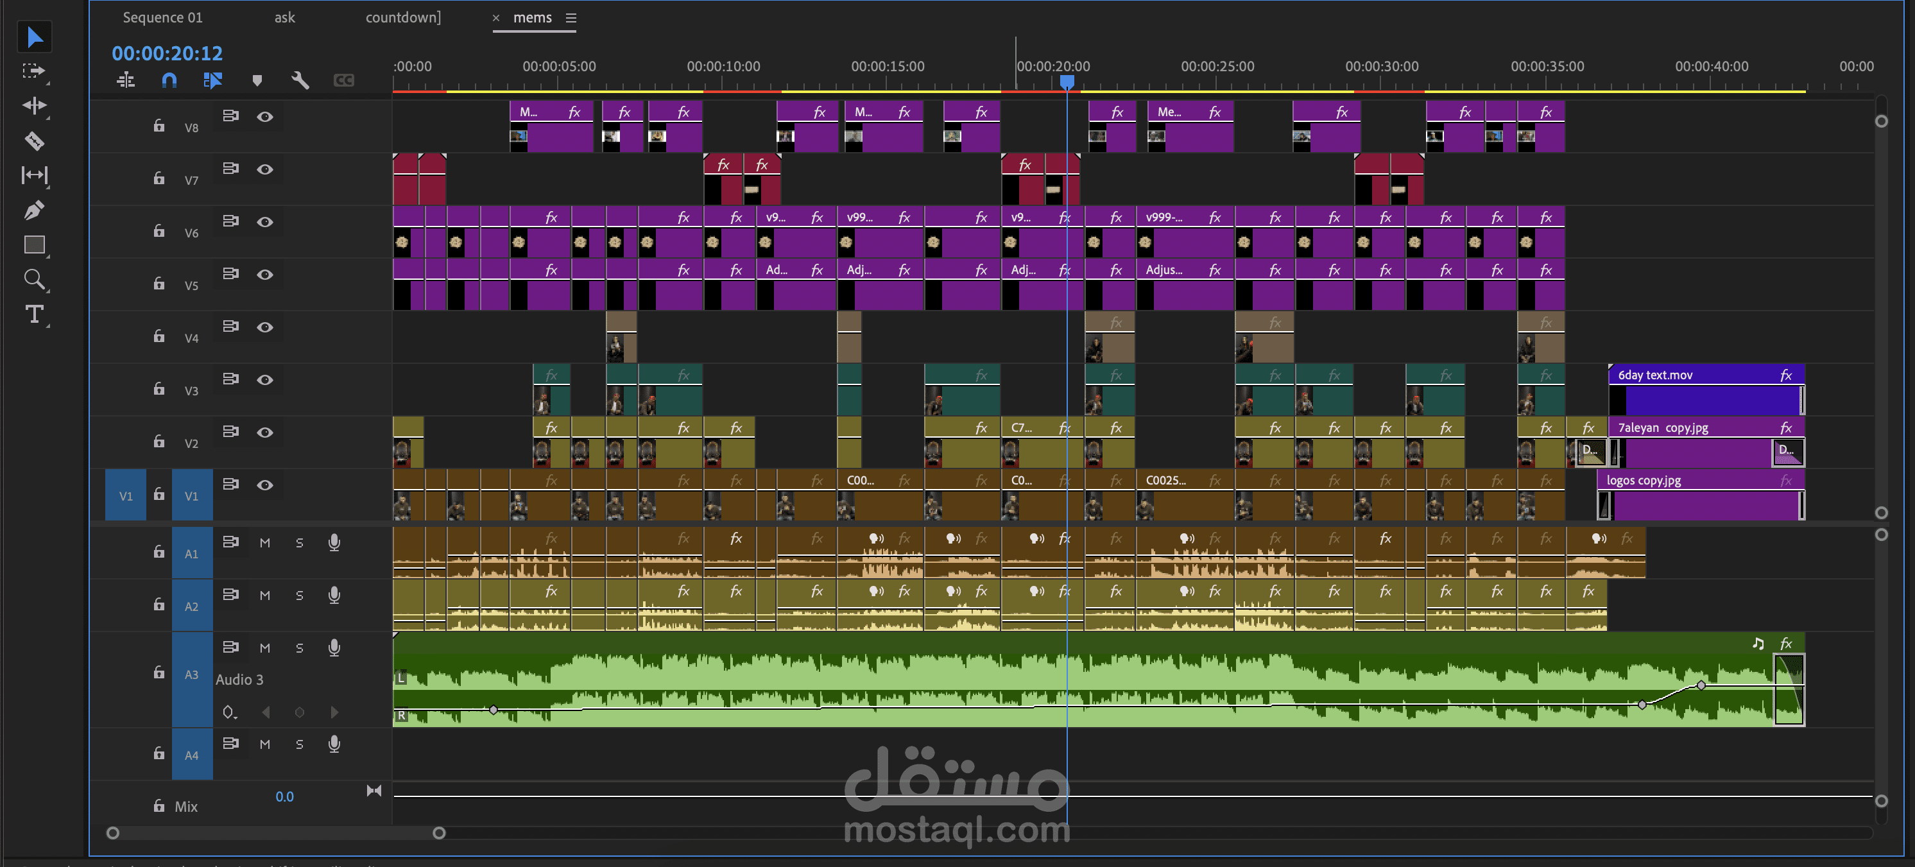Solo the A3 audio track
Screen dimensions: 1915x867
pos(300,648)
